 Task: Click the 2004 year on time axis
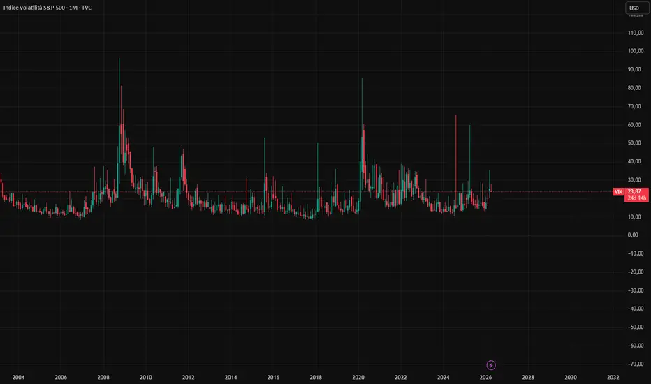coord(18,377)
